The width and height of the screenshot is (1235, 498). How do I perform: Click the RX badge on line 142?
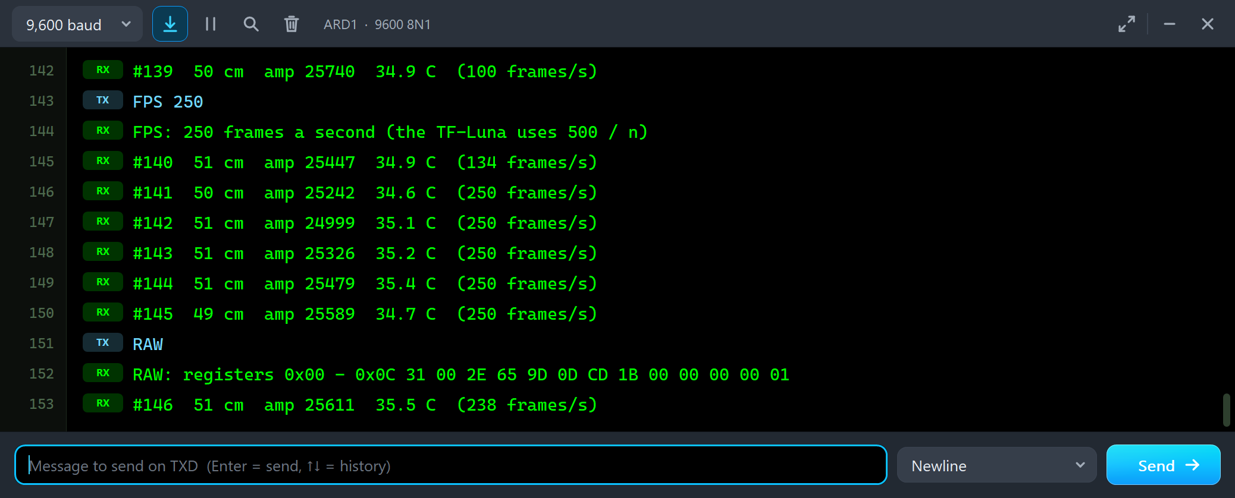pyautogui.click(x=103, y=70)
